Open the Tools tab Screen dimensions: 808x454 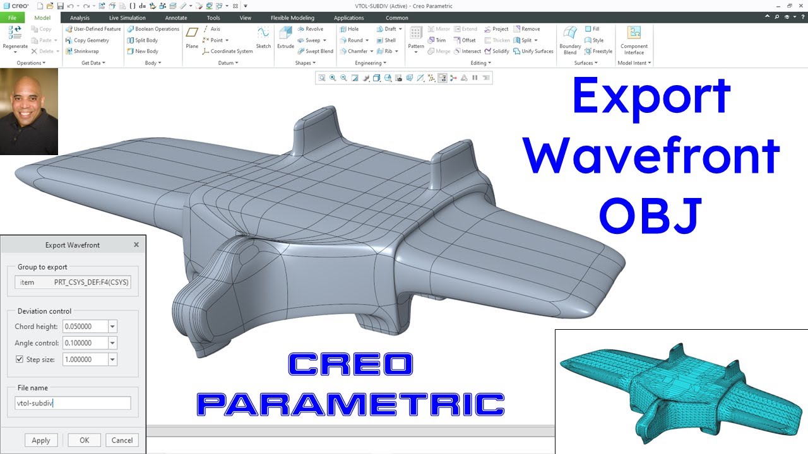click(213, 18)
